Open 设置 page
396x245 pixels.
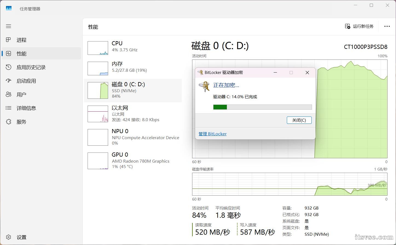point(41,237)
